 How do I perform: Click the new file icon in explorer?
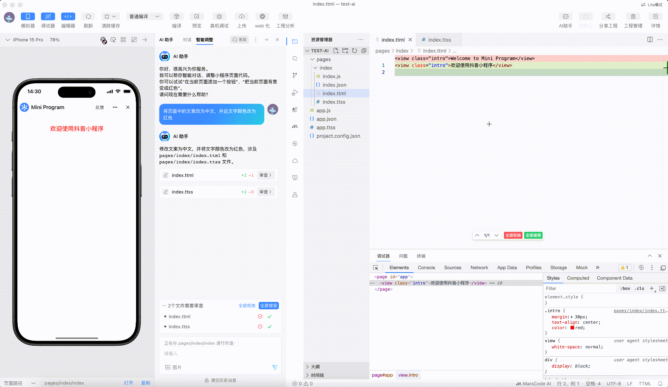coord(336,51)
